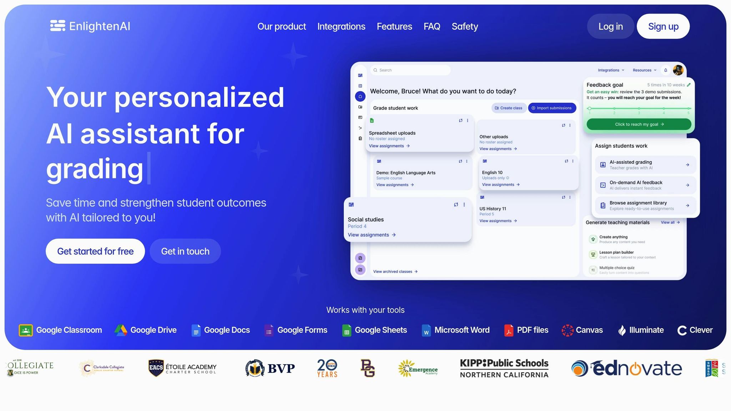731x411 pixels.
Task: Click the Étoile Academy Charter School logo
Action: pyautogui.click(x=182, y=368)
